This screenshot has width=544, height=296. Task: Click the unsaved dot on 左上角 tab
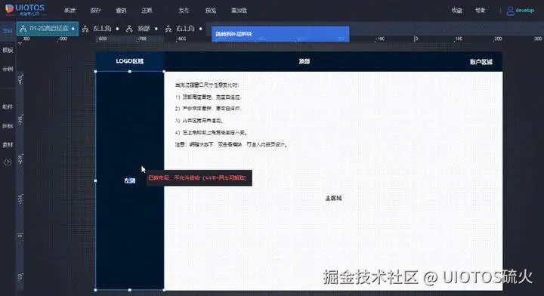[x=117, y=29]
